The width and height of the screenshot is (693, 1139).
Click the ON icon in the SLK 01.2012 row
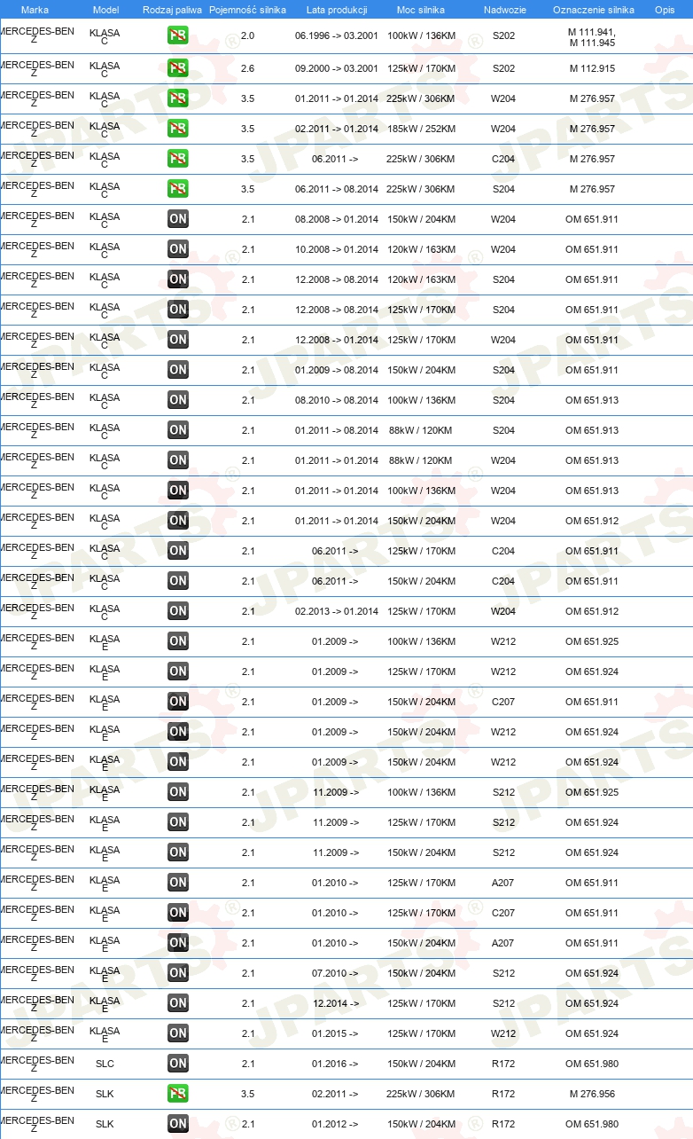178,1124
